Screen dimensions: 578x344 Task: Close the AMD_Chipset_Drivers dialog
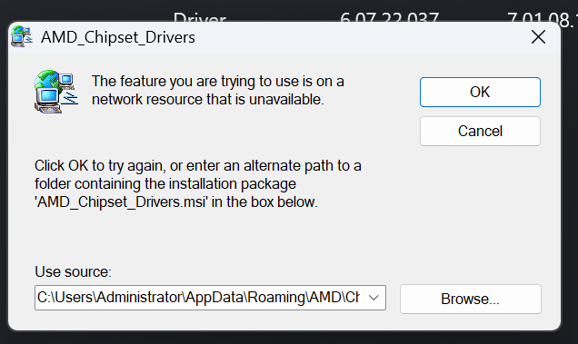538,37
